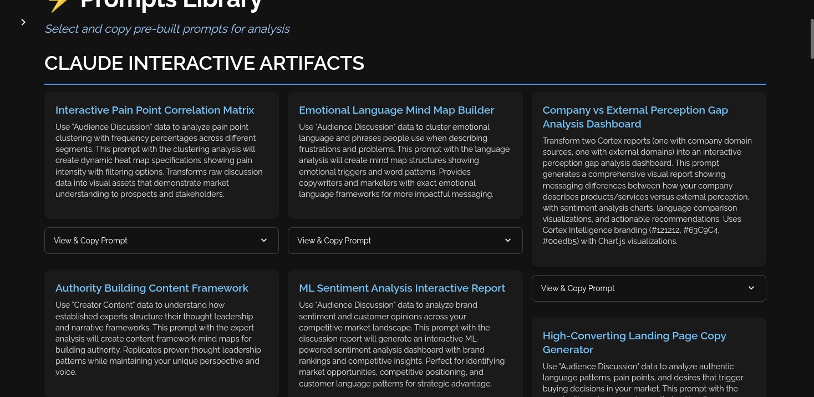Click the subtitle "Select and copy pre-built prompts for analysis"
Image resolution: width=814 pixels, height=397 pixels.
(167, 29)
